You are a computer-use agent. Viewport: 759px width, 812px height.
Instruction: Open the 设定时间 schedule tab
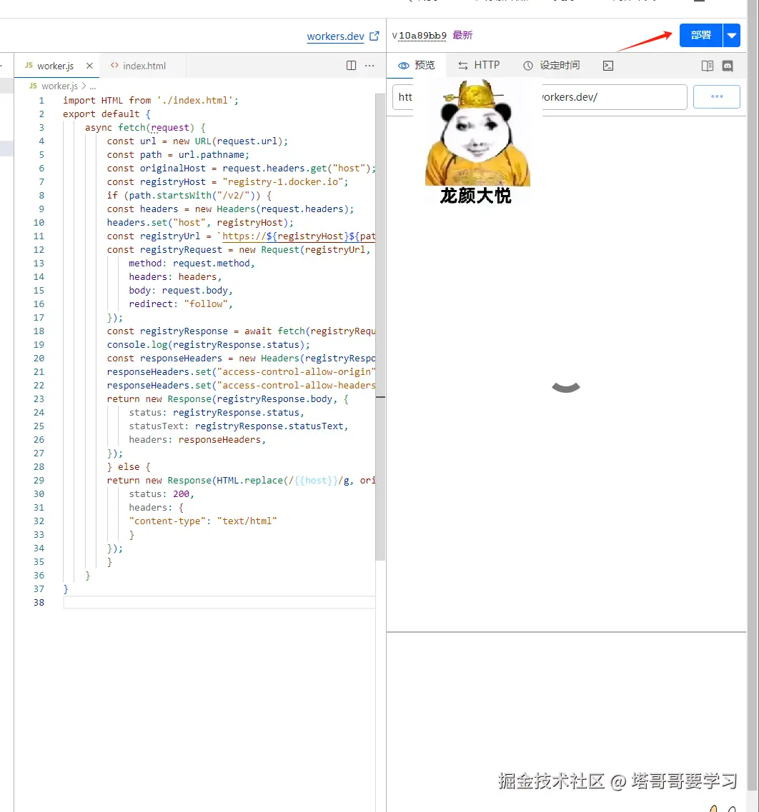[x=552, y=65]
